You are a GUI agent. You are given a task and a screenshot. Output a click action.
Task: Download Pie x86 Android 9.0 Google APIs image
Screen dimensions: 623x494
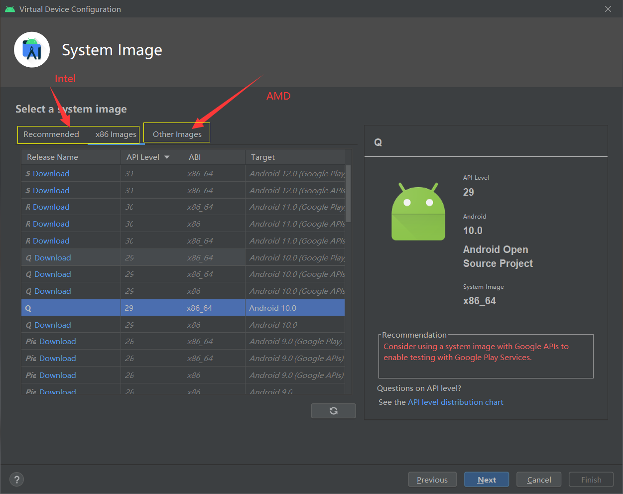coord(58,375)
